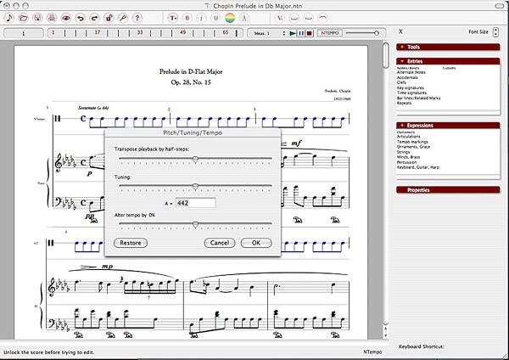The width and height of the screenshot is (509, 360).
Task: Click the Font Size stepper
Action: pyautogui.click(x=495, y=32)
